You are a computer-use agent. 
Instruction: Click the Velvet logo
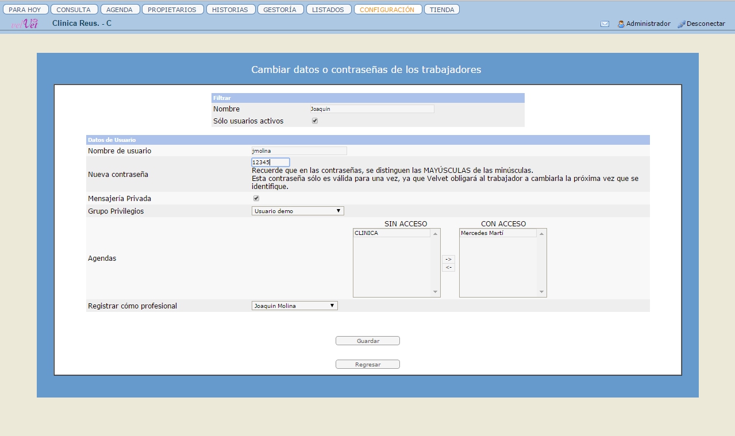[x=25, y=24]
